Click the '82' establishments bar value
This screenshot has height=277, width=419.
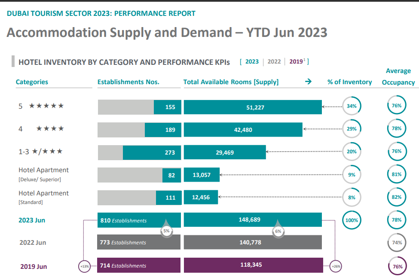coord(171,175)
